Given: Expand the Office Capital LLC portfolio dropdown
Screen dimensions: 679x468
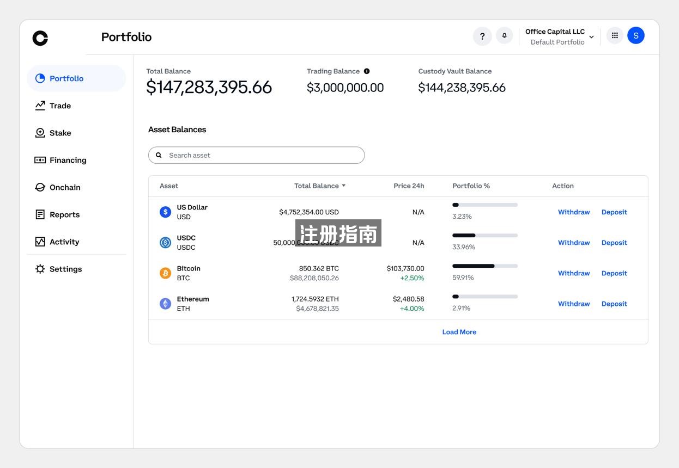Looking at the screenshot, I should pos(591,37).
